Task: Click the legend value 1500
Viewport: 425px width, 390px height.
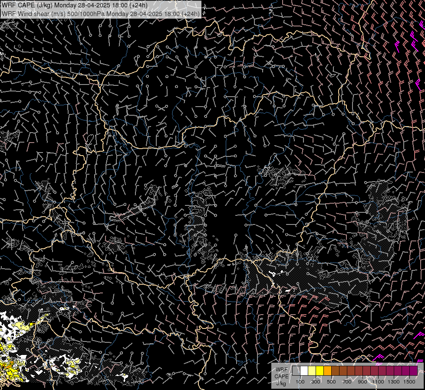Action: (x=409, y=382)
